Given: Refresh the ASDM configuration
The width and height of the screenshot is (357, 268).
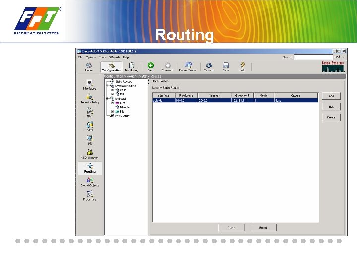Looking at the screenshot, I should pyautogui.click(x=209, y=67).
